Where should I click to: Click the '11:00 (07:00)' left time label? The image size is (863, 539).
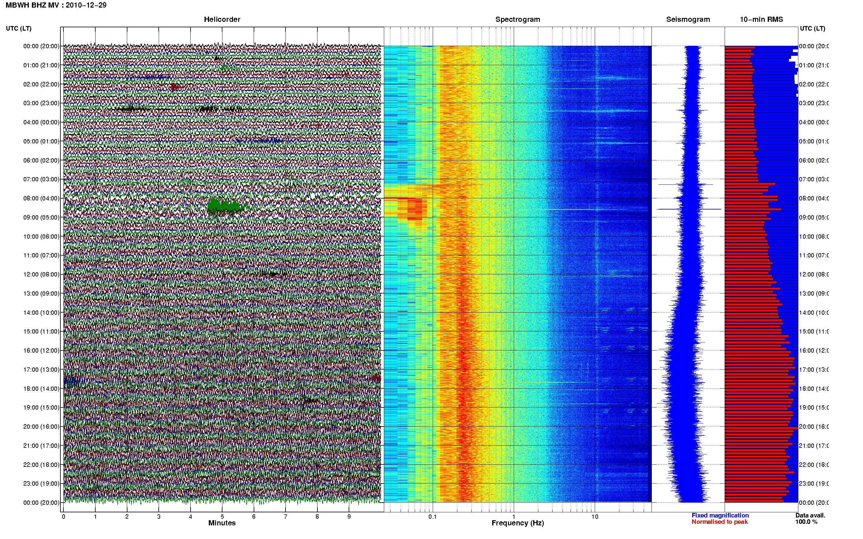[41, 255]
